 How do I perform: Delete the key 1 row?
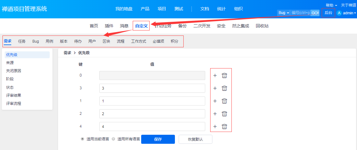(224, 101)
